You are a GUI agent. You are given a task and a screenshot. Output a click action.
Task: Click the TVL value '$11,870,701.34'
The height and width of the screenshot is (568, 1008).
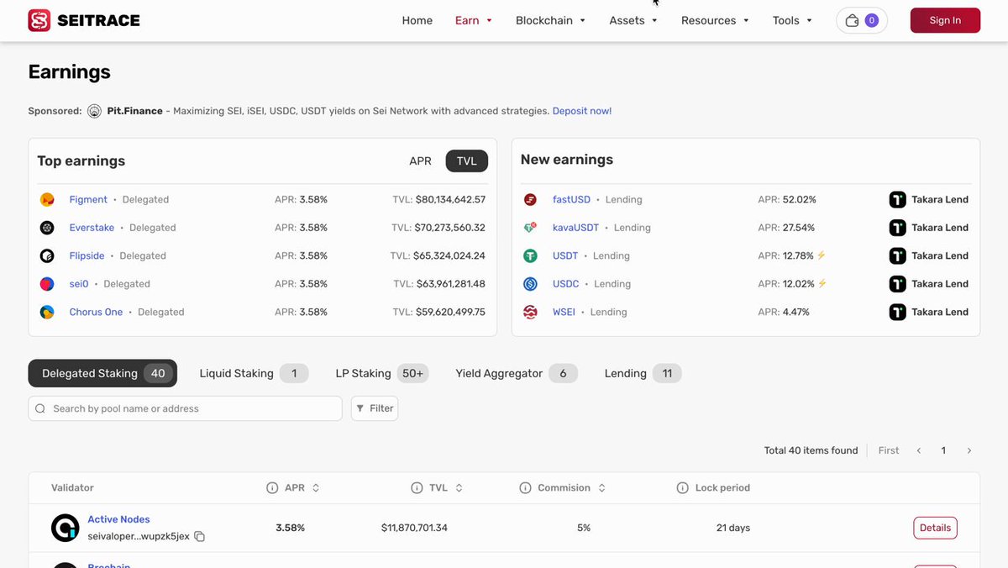pyautogui.click(x=414, y=528)
